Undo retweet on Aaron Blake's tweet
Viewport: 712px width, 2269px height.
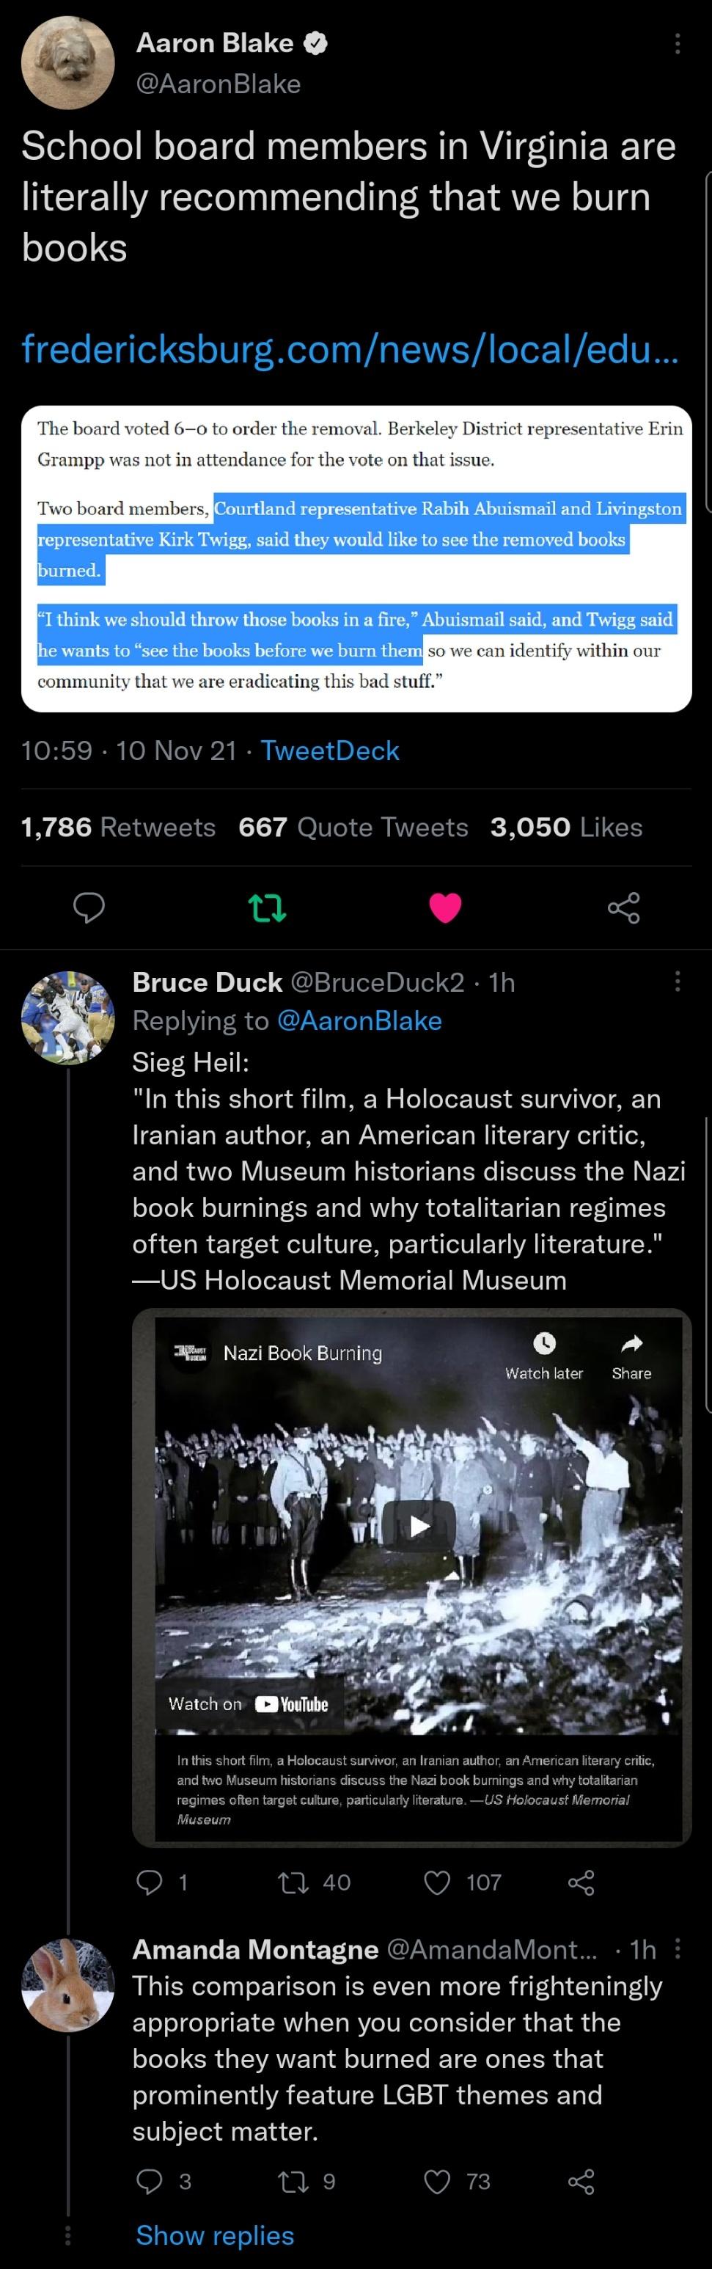click(x=267, y=907)
